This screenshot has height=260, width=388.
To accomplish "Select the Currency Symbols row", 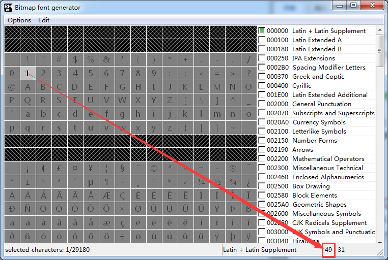I will [317, 122].
